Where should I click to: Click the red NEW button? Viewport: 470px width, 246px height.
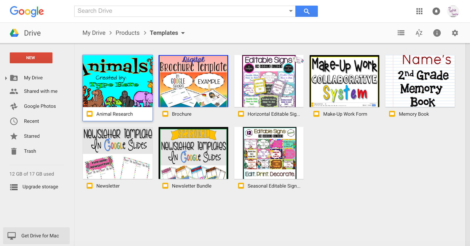coord(31,58)
